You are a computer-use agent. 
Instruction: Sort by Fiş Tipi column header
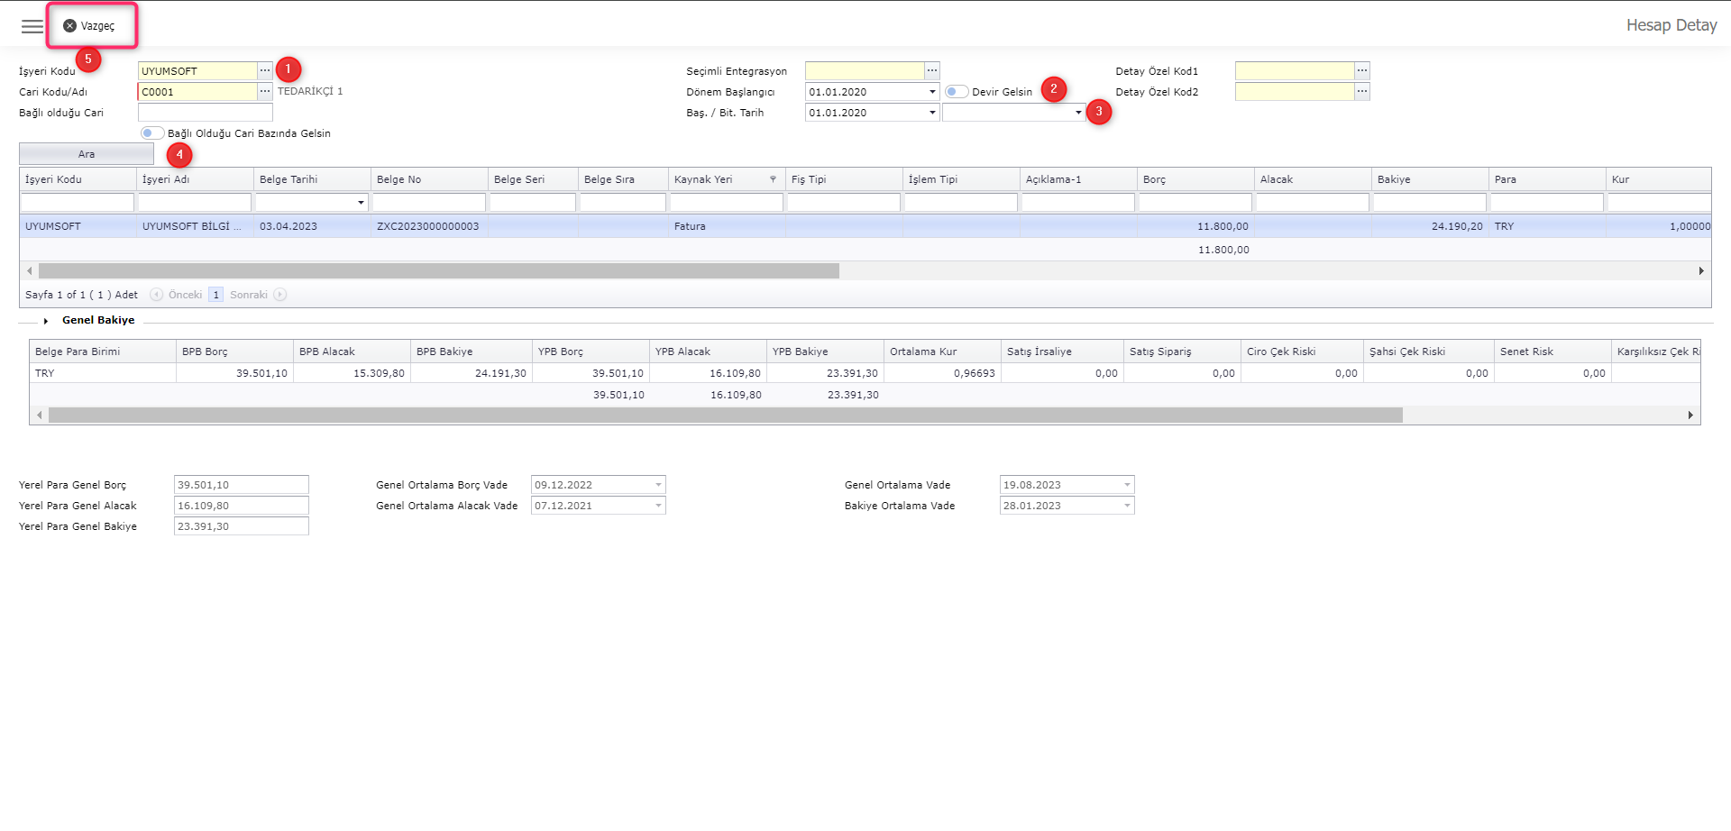(844, 179)
